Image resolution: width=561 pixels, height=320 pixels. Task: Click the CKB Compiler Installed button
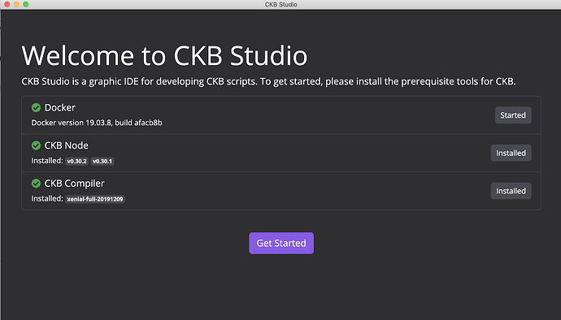click(x=511, y=191)
